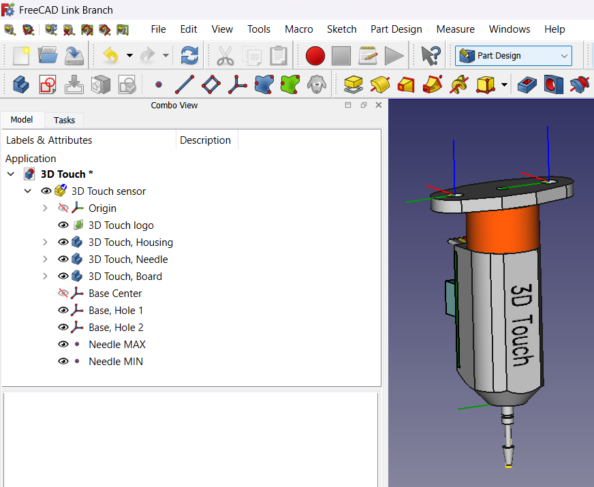594x487 pixels.
Task: Click the Labels & Attributes column header
Action: [89, 140]
